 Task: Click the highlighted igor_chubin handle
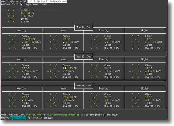18,118
